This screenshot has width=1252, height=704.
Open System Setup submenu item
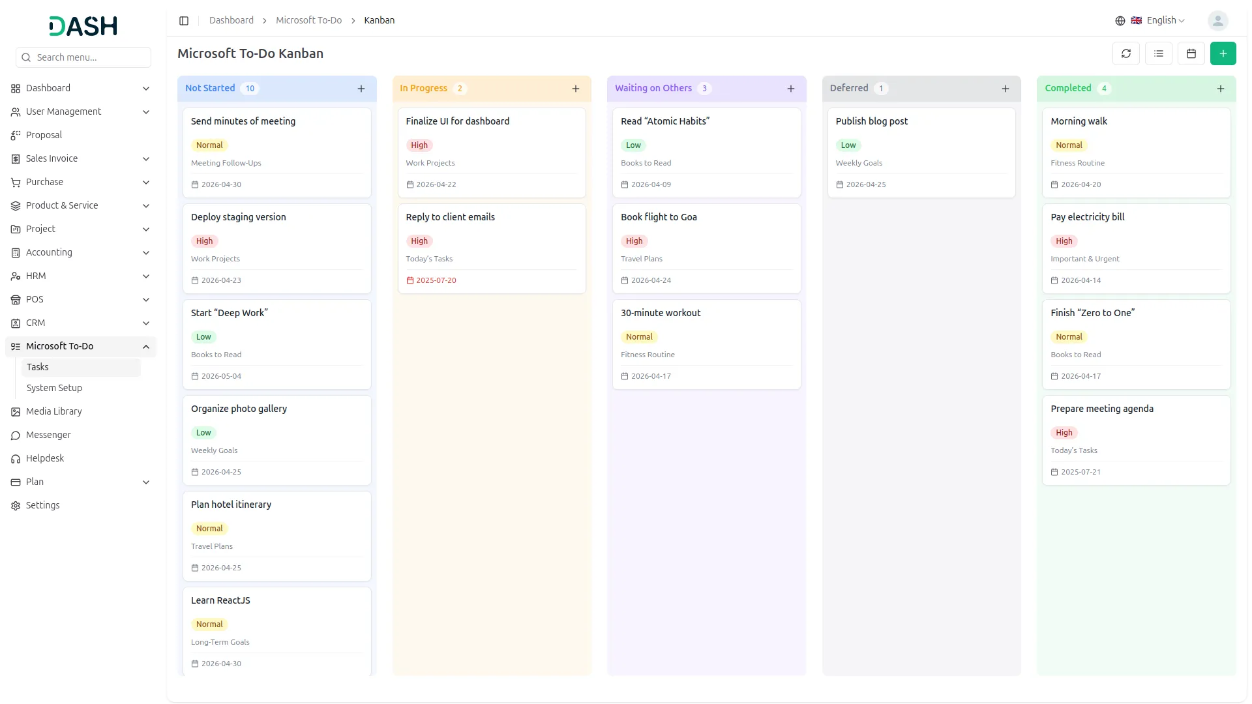(81, 388)
